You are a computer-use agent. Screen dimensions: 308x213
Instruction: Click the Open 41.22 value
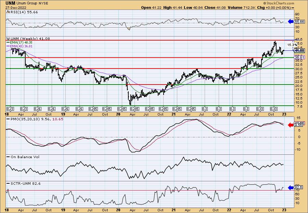pos(151,7)
